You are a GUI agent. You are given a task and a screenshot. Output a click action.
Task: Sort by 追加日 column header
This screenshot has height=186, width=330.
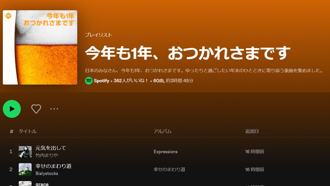point(252,131)
